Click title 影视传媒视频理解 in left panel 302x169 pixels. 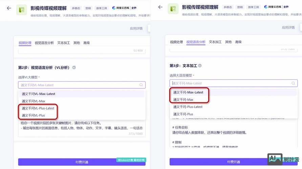pos(48,8)
